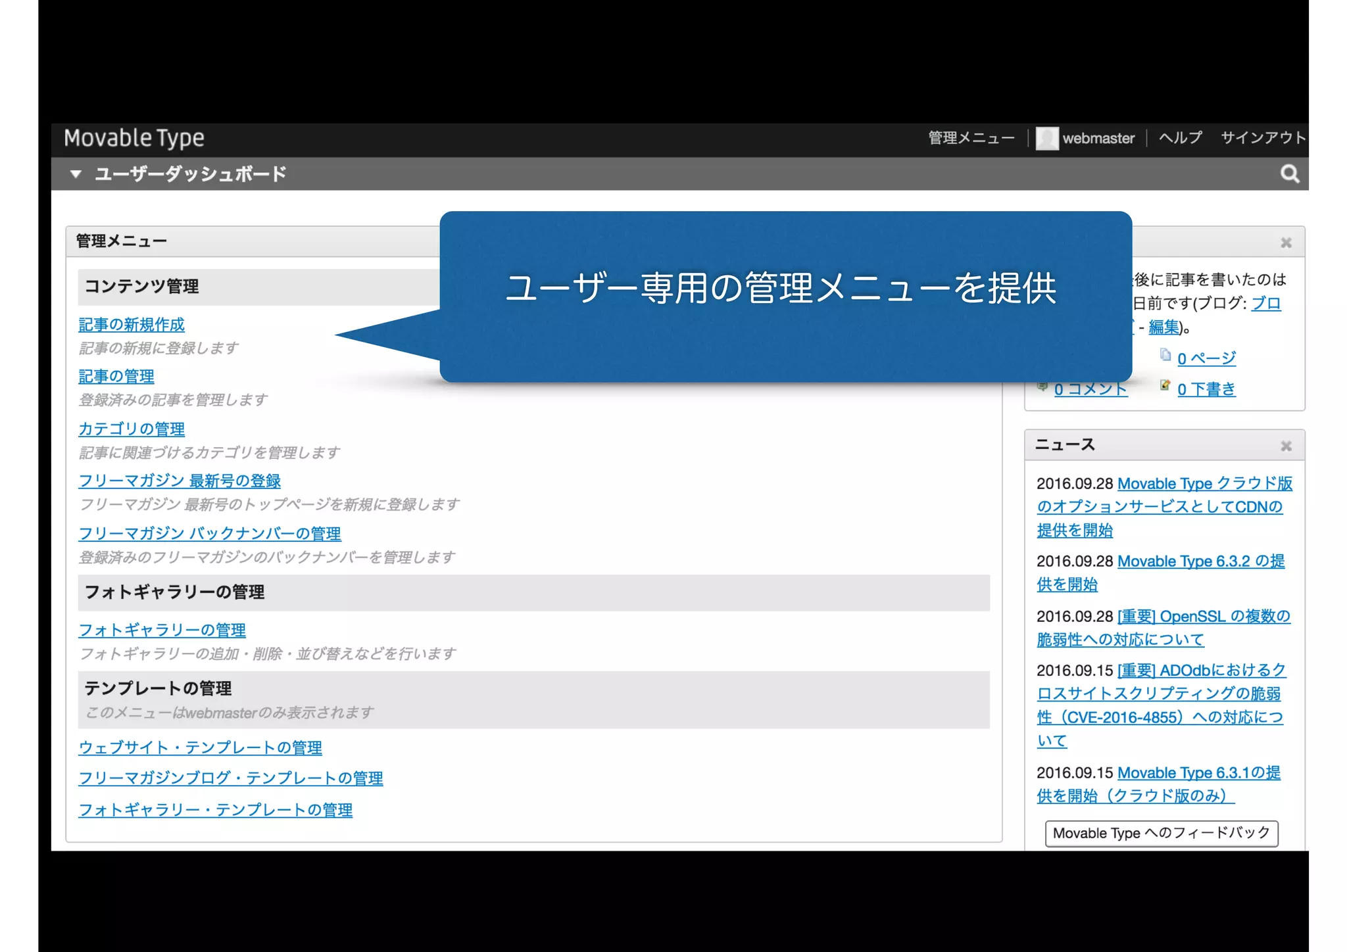Viewport: 1347px width, 952px height.
Task: Click the 0 下書き link
Action: (1206, 390)
